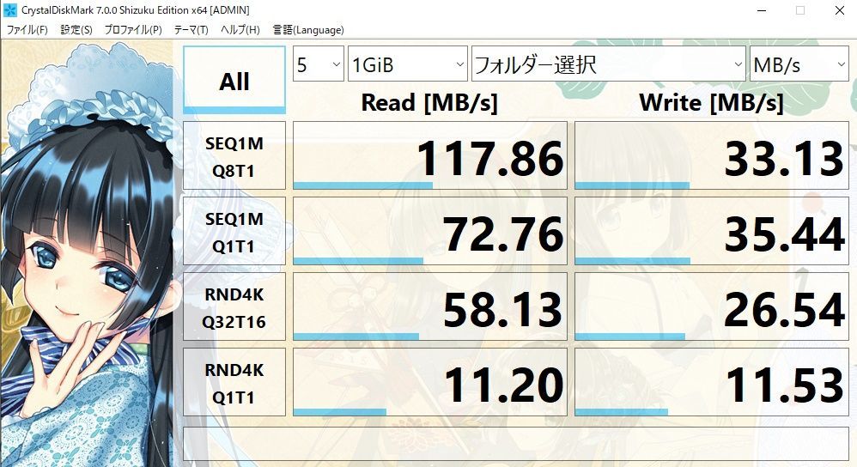Open the ヘルプ(H) menu
The width and height of the screenshot is (857, 467).
coord(240,29)
